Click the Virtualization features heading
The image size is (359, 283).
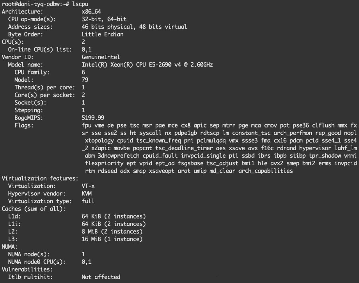[40, 178]
